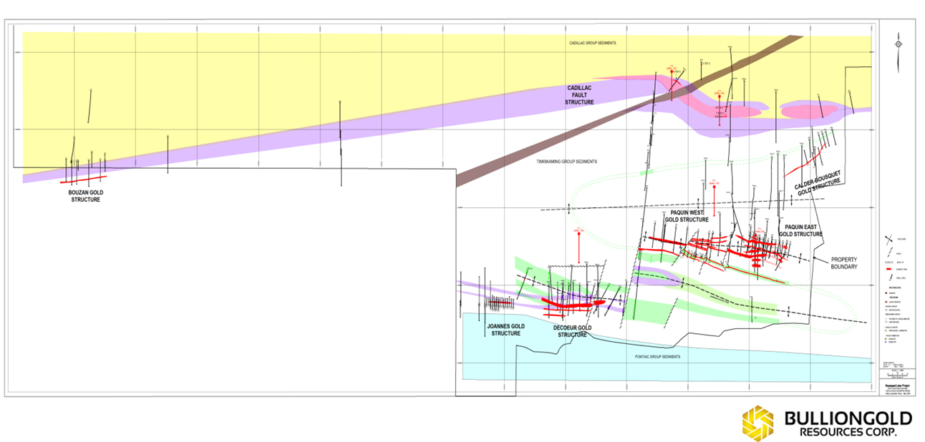Select the Decoeur Gold Structure label
Image resolution: width=925 pixels, height=442 pixels.
tap(573, 330)
